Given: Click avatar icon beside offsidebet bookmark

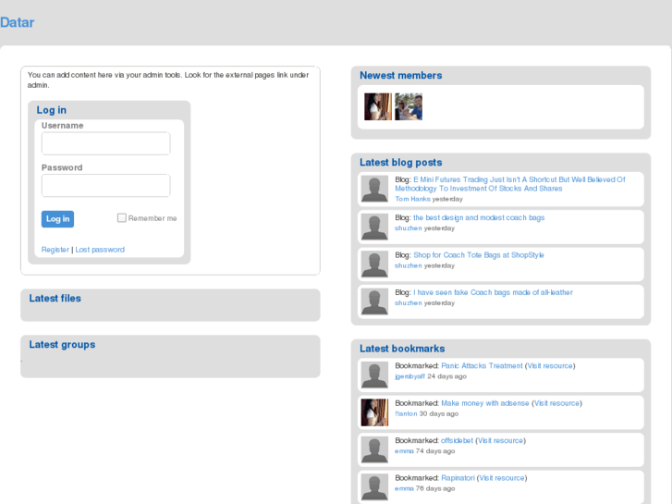Looking at the screenshot, I should [x=374, y=449].
